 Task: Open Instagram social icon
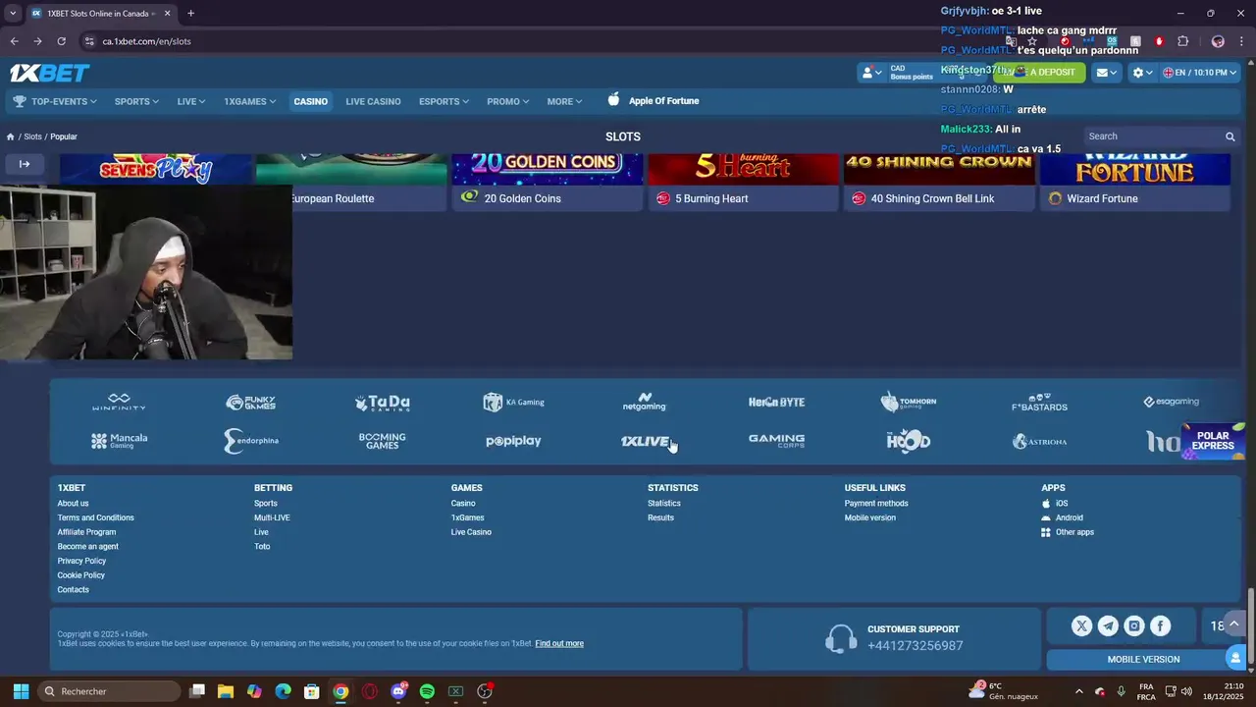point(1134,625)
